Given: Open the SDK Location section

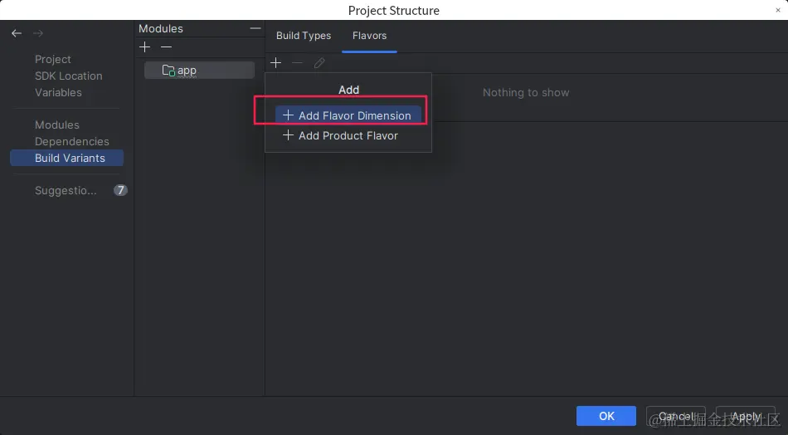Looking at the screenshot, I should 68,76.
